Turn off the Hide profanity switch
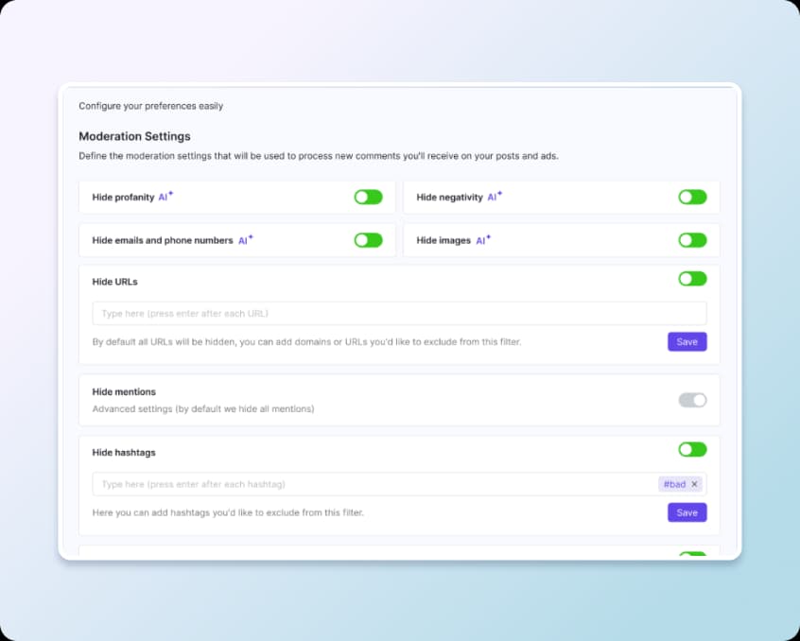The width and height of the screenshot is (800, 641). pos(368,197)
